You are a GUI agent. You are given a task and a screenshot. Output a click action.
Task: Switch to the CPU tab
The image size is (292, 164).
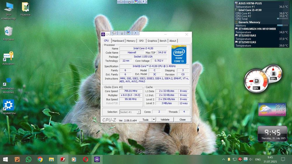point(106,41)
